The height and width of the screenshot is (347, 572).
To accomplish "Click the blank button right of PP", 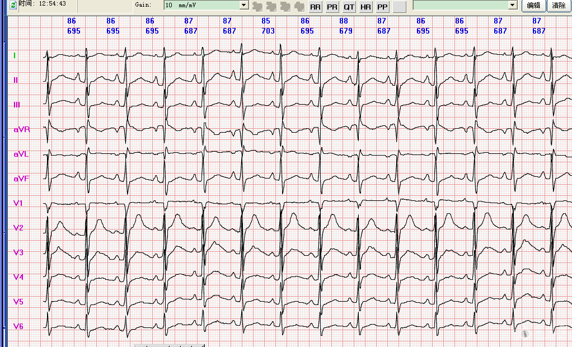I will [x=399, y=7].
